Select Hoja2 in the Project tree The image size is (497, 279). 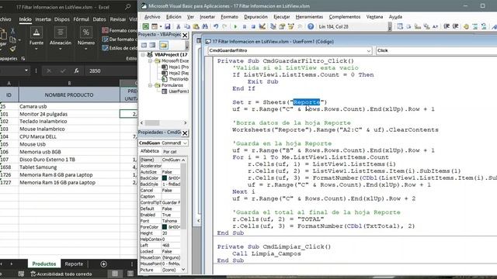click(x=175, y=73)
